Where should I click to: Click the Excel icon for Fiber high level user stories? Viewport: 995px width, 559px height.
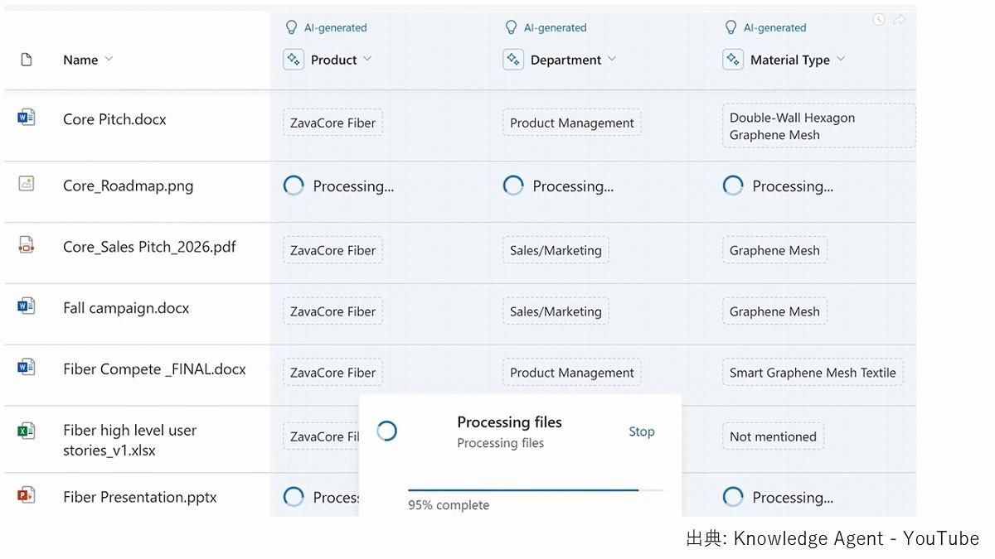pos(26,431)
